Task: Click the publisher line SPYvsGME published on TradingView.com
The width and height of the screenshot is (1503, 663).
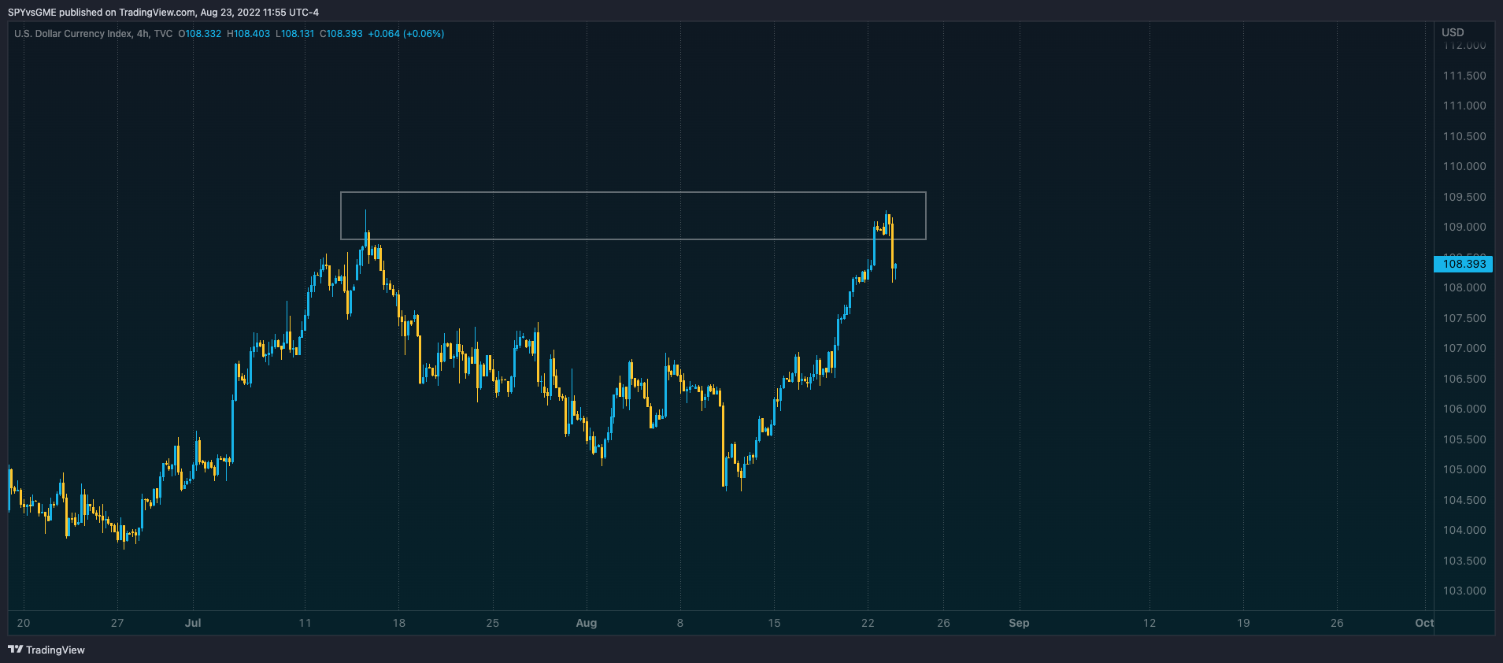Action: click(102, 13)
